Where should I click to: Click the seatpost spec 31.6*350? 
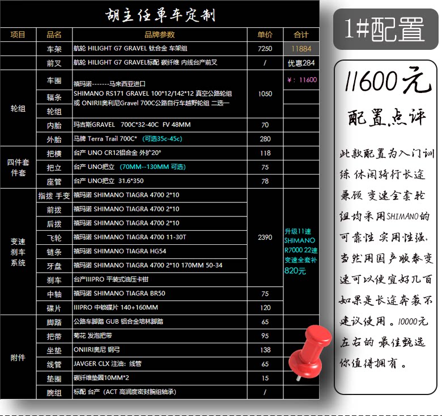[x=131, y=181]
